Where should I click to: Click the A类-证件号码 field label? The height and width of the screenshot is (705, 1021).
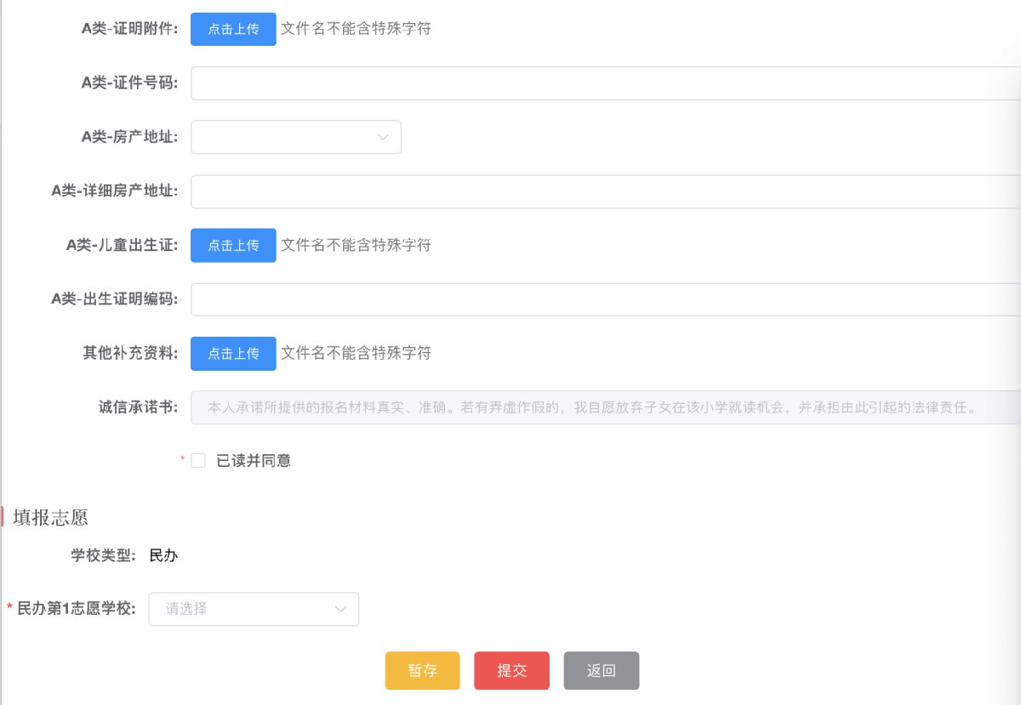(x=129, y=83)
